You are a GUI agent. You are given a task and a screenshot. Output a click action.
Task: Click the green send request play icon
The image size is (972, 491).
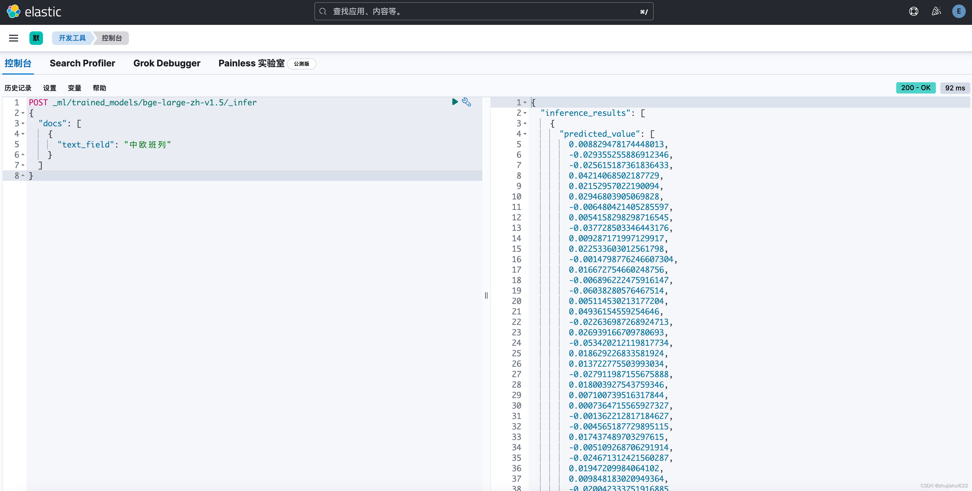pos(455,102)
